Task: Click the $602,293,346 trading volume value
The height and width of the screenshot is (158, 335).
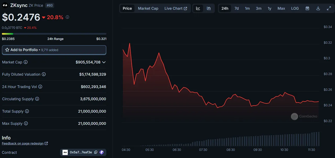Action: tap(93, 87)
